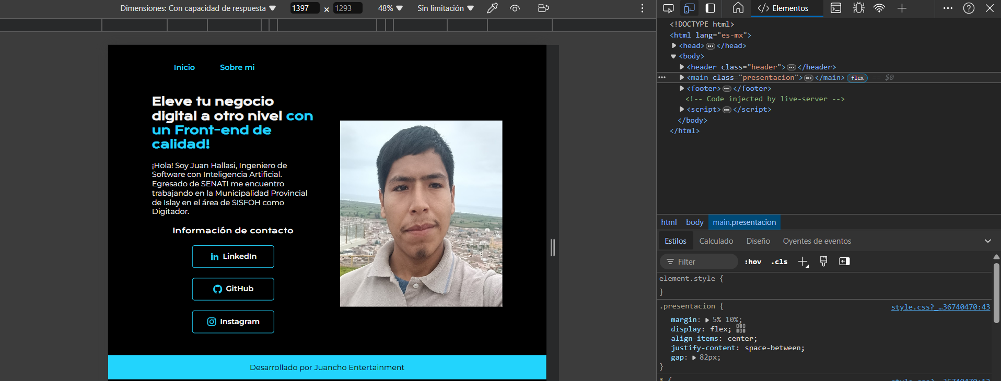The height and width of the screenshot is (381, 1001).
Task: Open the eyedropper color picker in device toolbar
Action: pyautogui.click(x=492, y=8)
